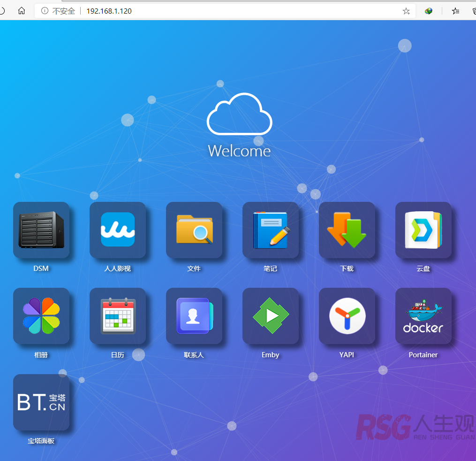Open the 相册 colorful petals icon
The width and height of the screenshot is (476, 461).
click(x=41, y=316)
